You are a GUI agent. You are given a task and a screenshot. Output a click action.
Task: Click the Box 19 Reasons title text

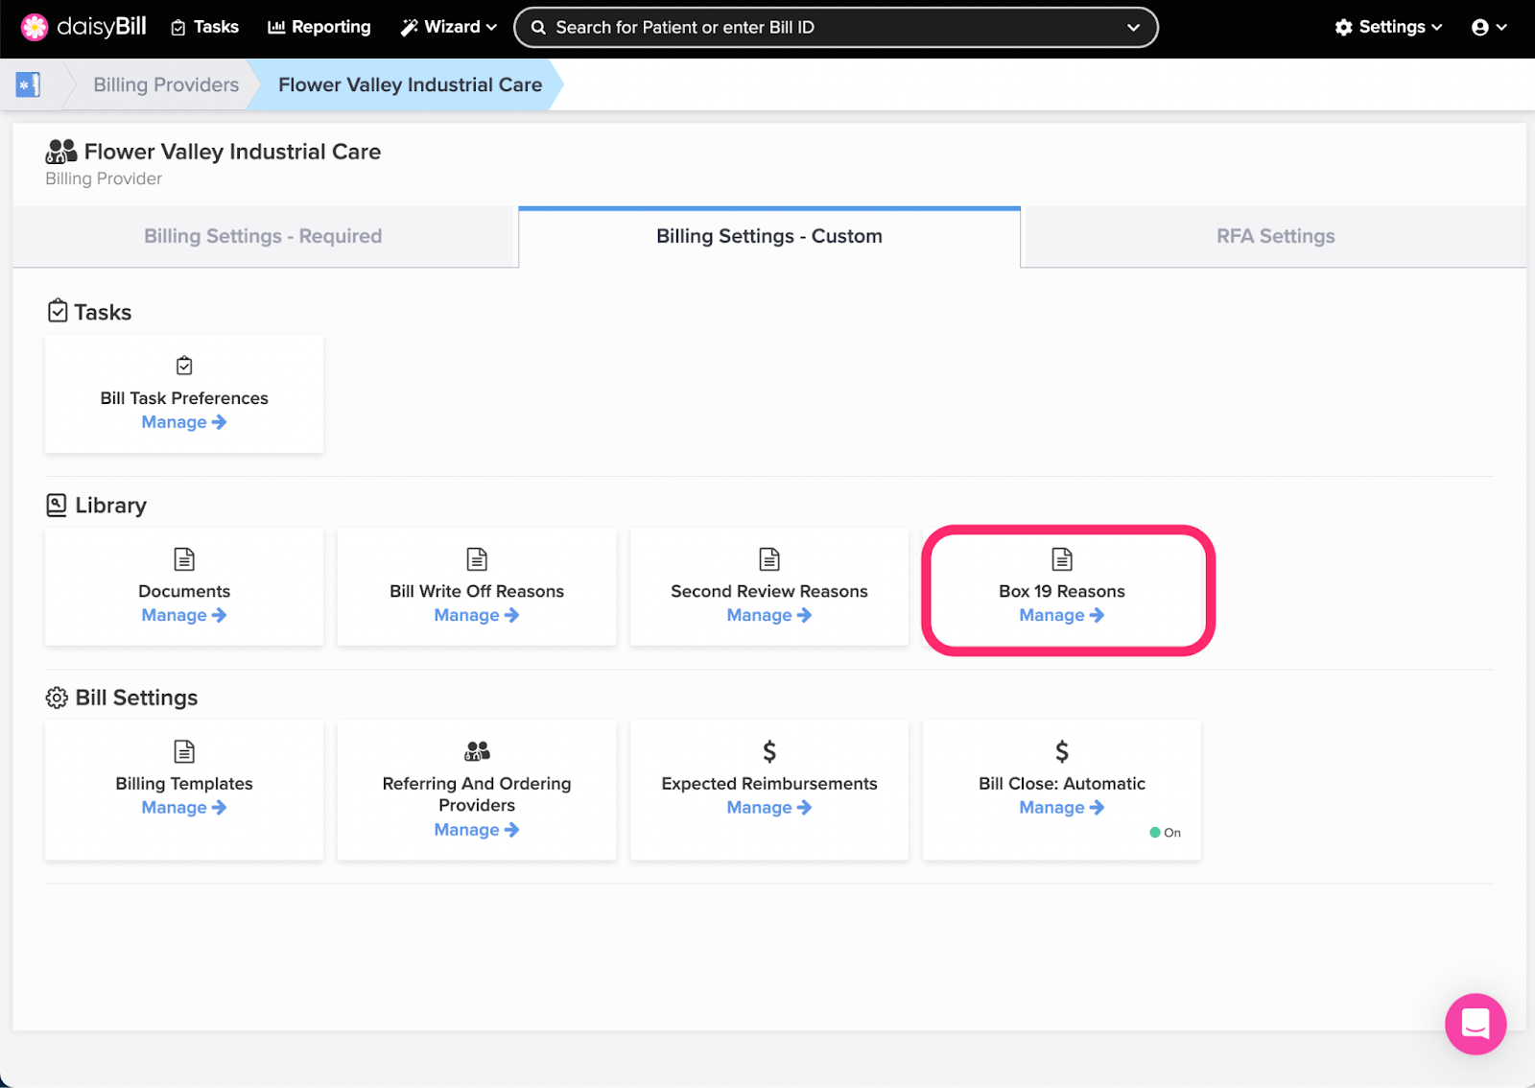(1062, 591)
